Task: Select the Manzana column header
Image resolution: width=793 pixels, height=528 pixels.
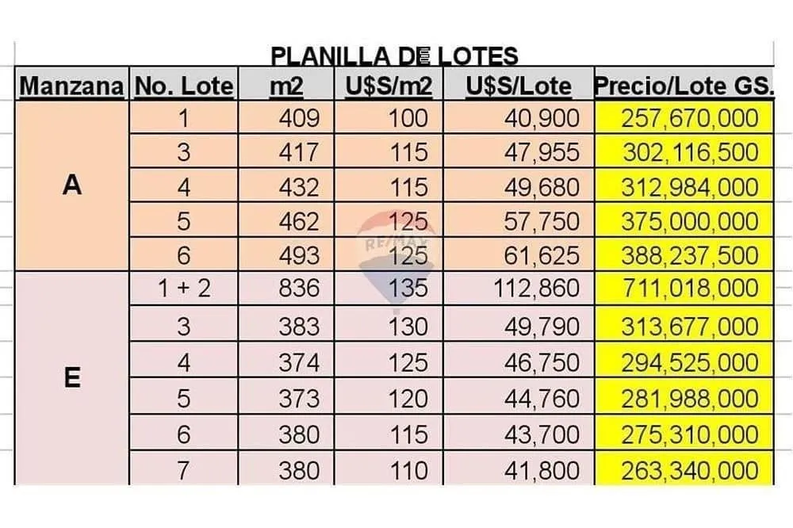Action: click(x=72, y=84)
